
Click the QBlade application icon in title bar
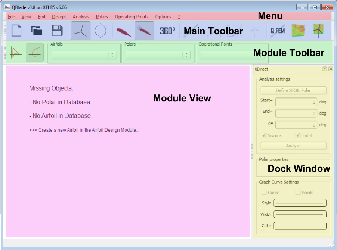(7, 7)
